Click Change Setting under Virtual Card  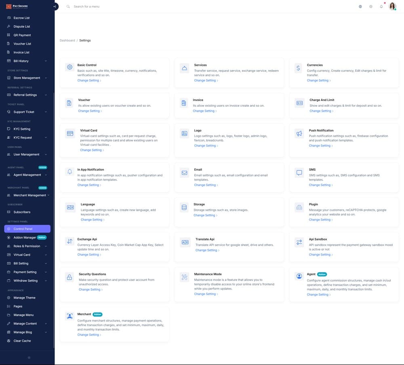point(91,150)
